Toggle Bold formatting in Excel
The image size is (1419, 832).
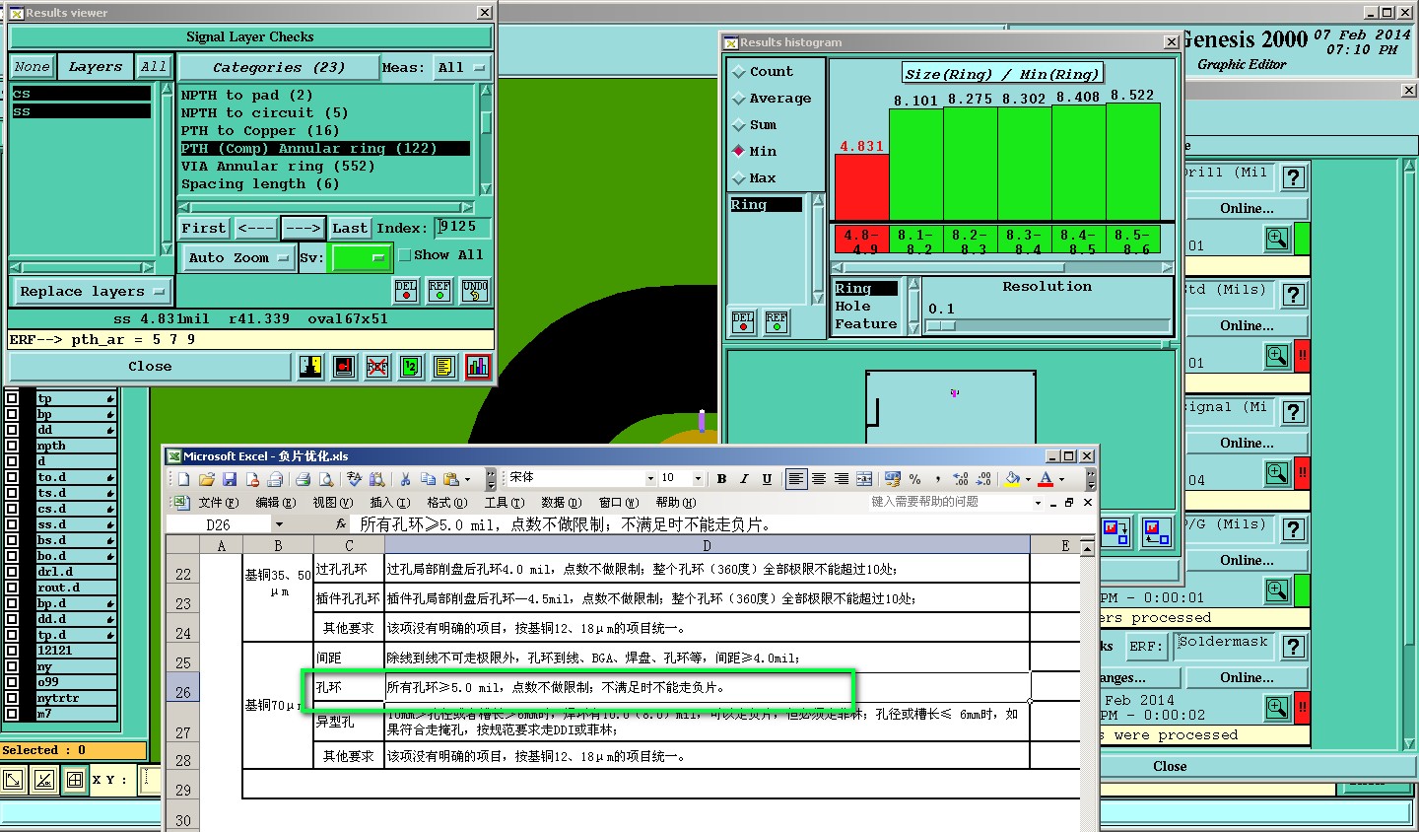(x=721, y=479)
